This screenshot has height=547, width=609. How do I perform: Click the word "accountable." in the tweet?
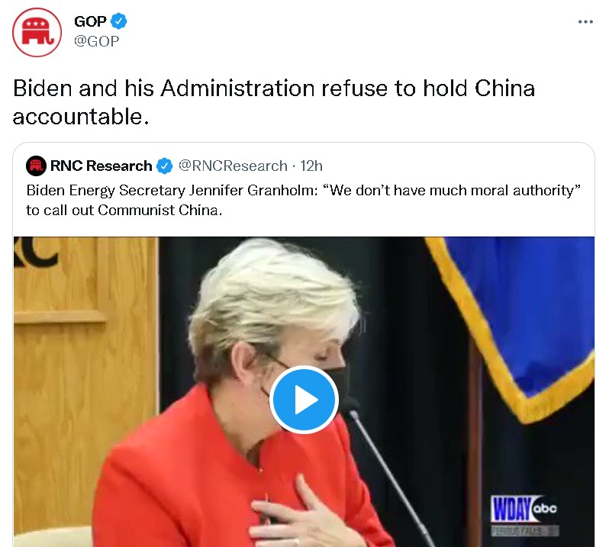pos(81,117)
